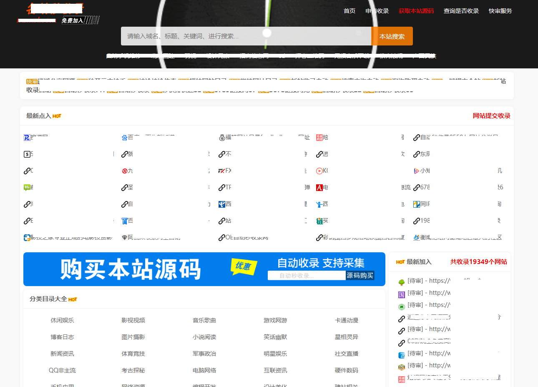Click the China Telecom icon beside 西

point(221,204)
